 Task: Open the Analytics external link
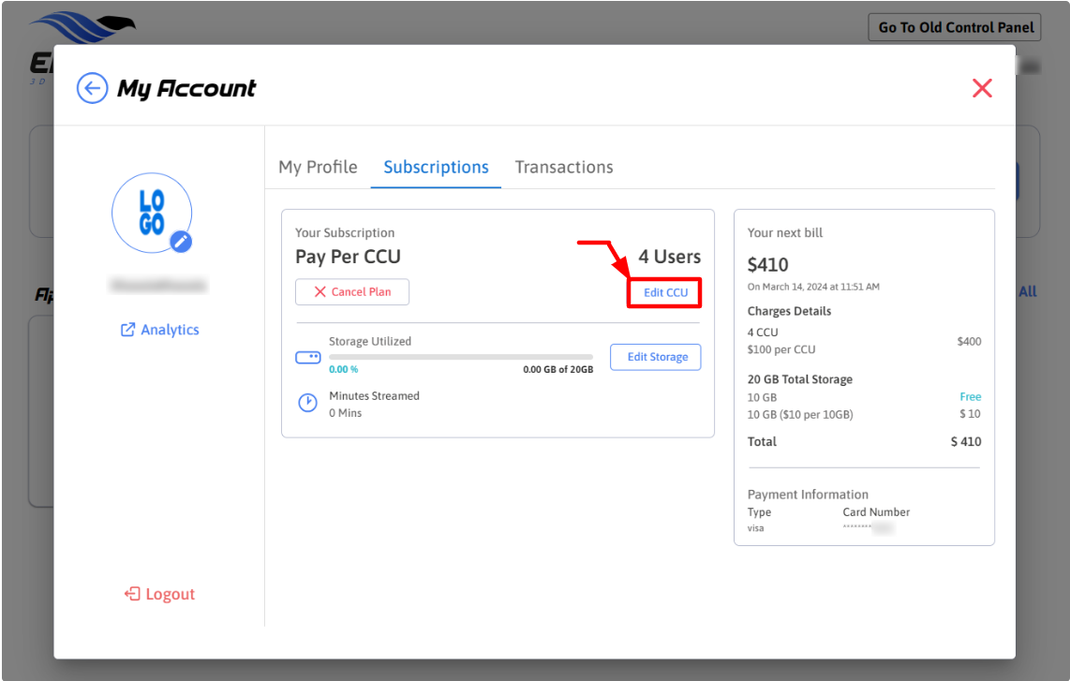159,330
